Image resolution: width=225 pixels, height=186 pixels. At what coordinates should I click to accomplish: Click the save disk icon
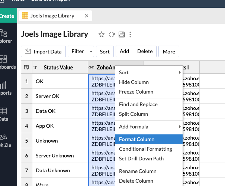tap(121, 35)
